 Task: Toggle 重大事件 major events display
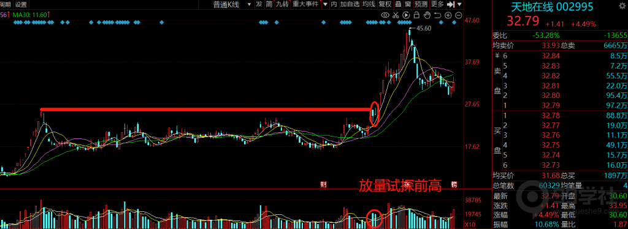click(305, 4)
